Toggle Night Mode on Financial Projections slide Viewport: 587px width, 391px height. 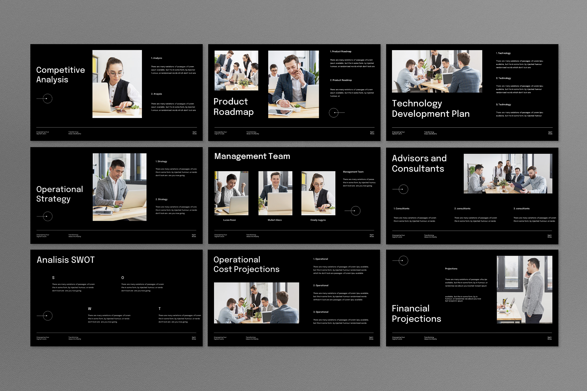549,338
